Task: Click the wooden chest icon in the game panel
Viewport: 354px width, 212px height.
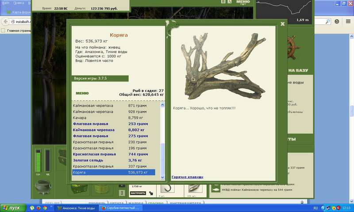Action: point(62,158)
